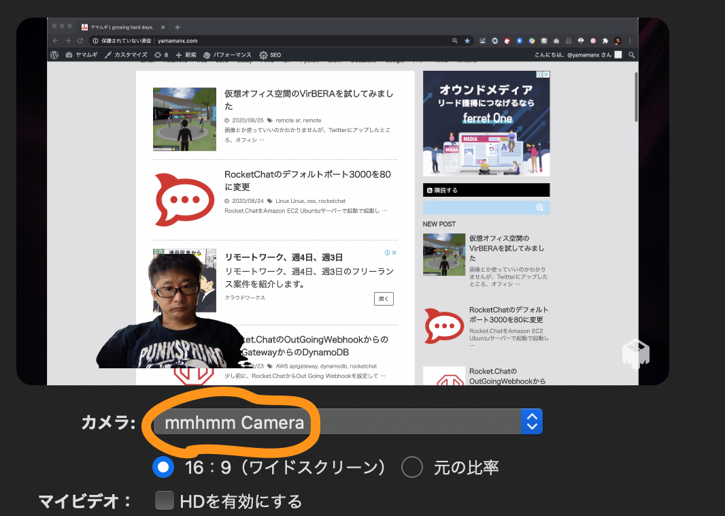The height and width of the screenshot is (516, 725).
Task: Open the カメラ dropdown showing mmhmm Camera
Action: point(348,421)
